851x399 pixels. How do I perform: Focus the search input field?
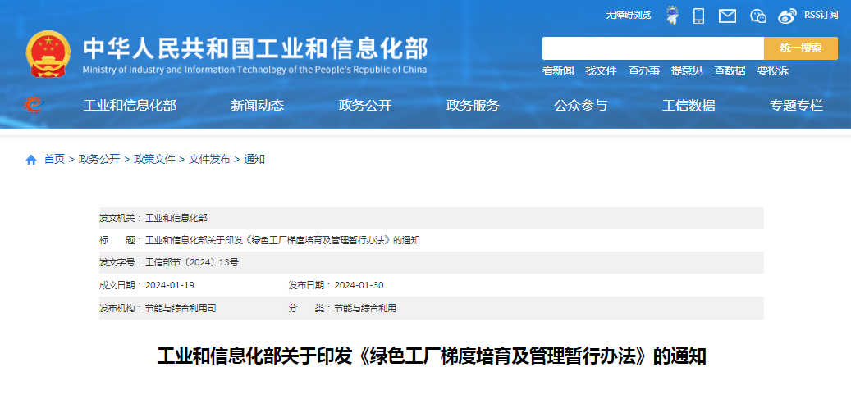tap(652, 48)
